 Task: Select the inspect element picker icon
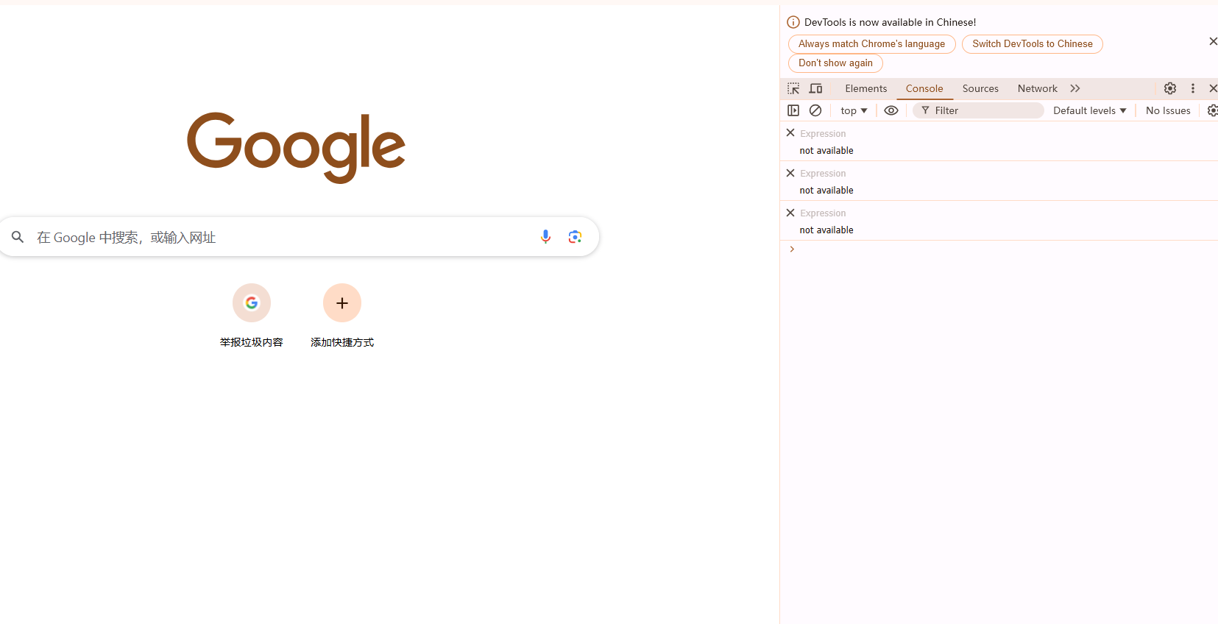(793, 88)
